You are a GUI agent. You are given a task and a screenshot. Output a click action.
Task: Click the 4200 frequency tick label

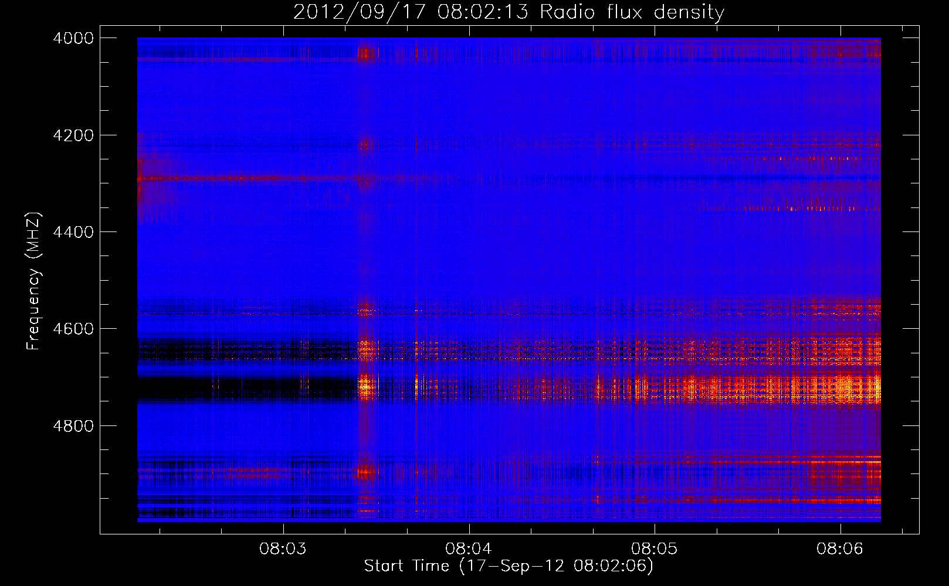[73, 135]
